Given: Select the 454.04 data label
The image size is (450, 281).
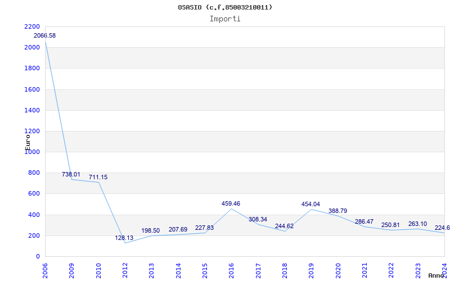Looking at the screenshot, I should pos(310,204).
